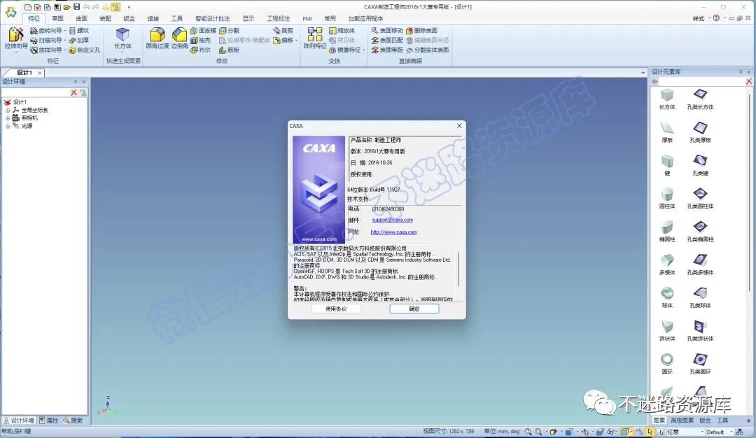The height and width of the screenshot is (438, 756).
Task: Click the 拉伸向导 extrude wizard icon
Action: [16, 35]
